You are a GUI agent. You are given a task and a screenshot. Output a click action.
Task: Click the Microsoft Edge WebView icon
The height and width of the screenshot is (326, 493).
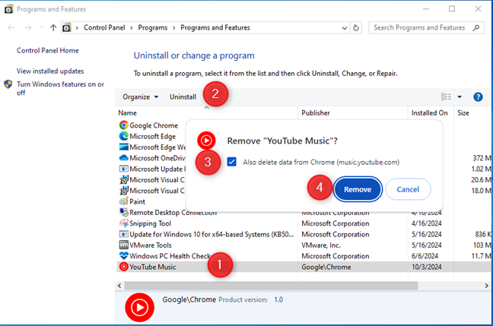(123, 147)
